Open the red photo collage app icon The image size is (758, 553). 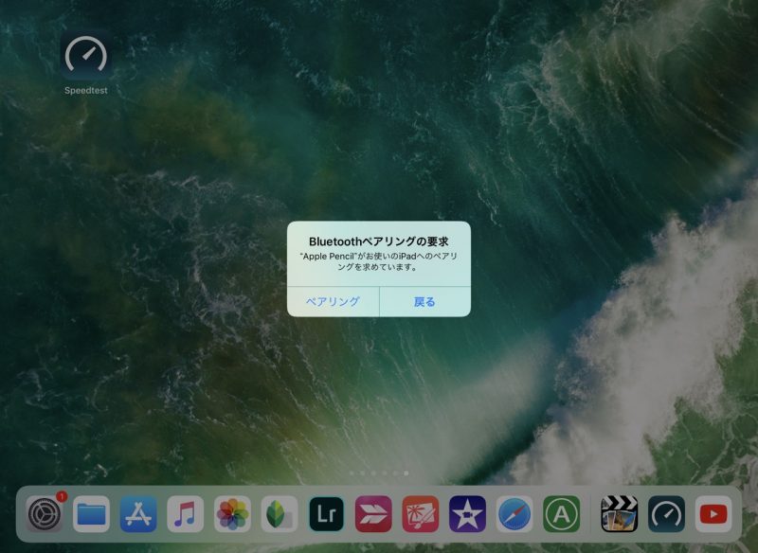[421, 514]
